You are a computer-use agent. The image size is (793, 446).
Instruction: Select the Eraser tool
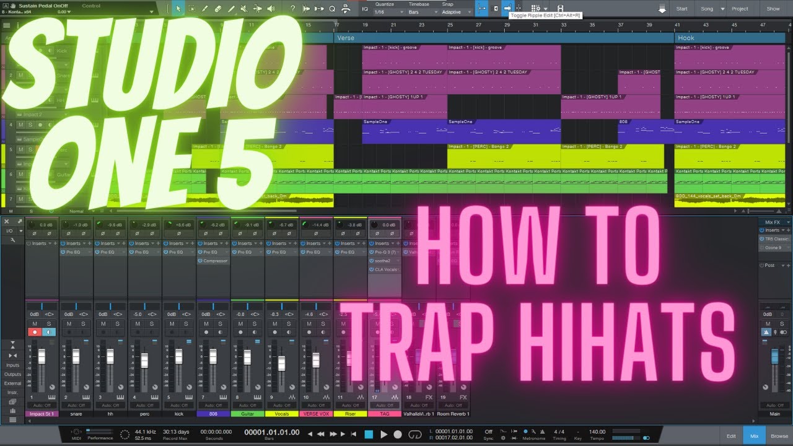218,9
